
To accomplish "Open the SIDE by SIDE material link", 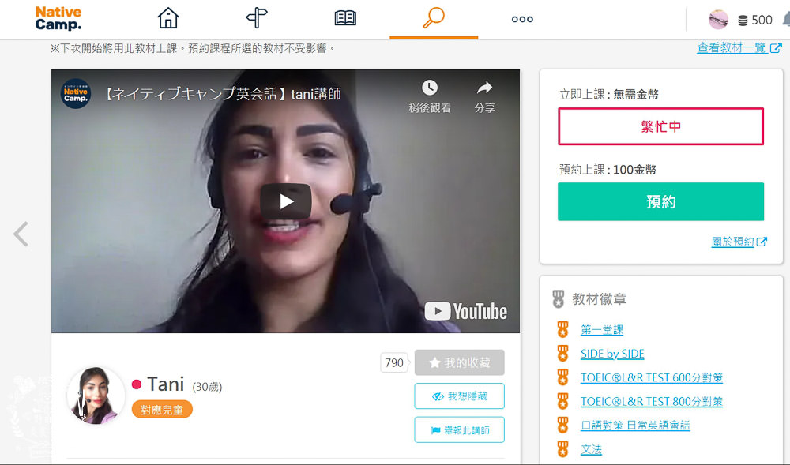I will (x=612, y=354).
